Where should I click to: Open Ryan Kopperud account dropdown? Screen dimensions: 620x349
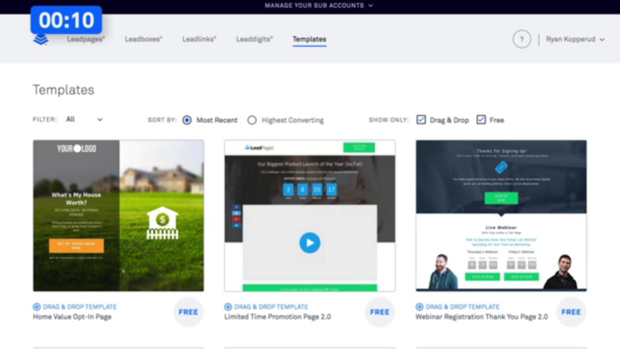(575, 39)
